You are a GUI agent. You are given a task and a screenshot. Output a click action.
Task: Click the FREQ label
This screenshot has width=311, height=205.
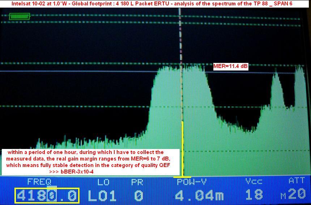click(x=39, y=181)
